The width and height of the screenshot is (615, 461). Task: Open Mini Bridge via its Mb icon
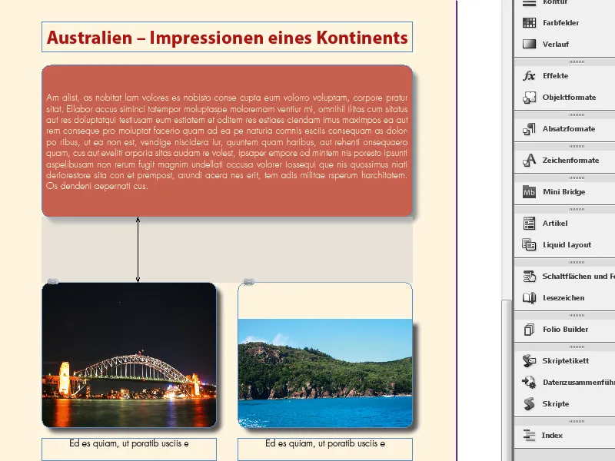(528, 191)
